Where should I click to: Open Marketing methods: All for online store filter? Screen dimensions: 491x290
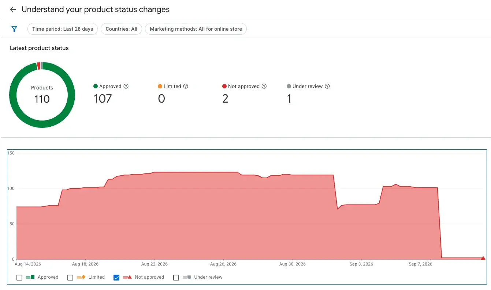click(x=196, y=29)
